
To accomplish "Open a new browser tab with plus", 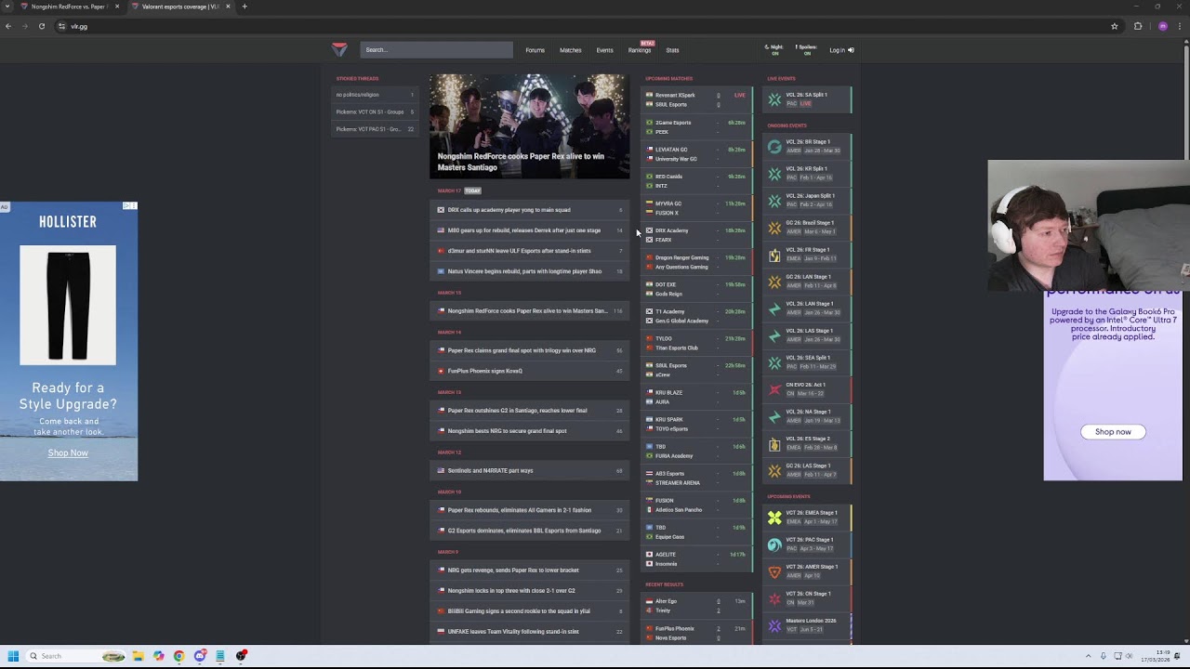I will point(245,7).
